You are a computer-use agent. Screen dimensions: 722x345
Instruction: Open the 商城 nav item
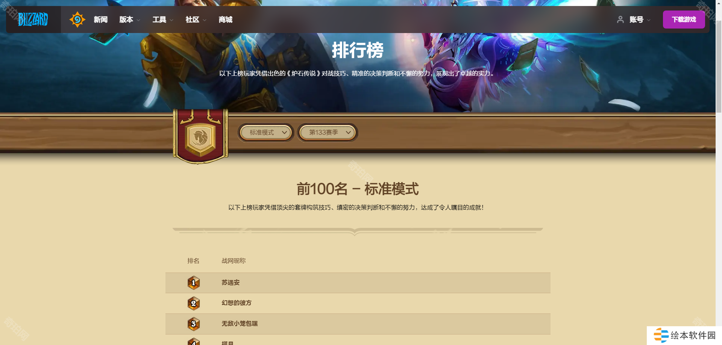[x=226, y=20]
